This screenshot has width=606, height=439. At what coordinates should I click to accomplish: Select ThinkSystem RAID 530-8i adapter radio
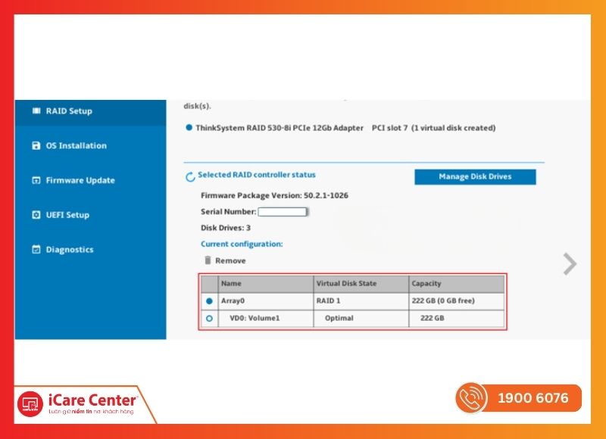point(189,128)
